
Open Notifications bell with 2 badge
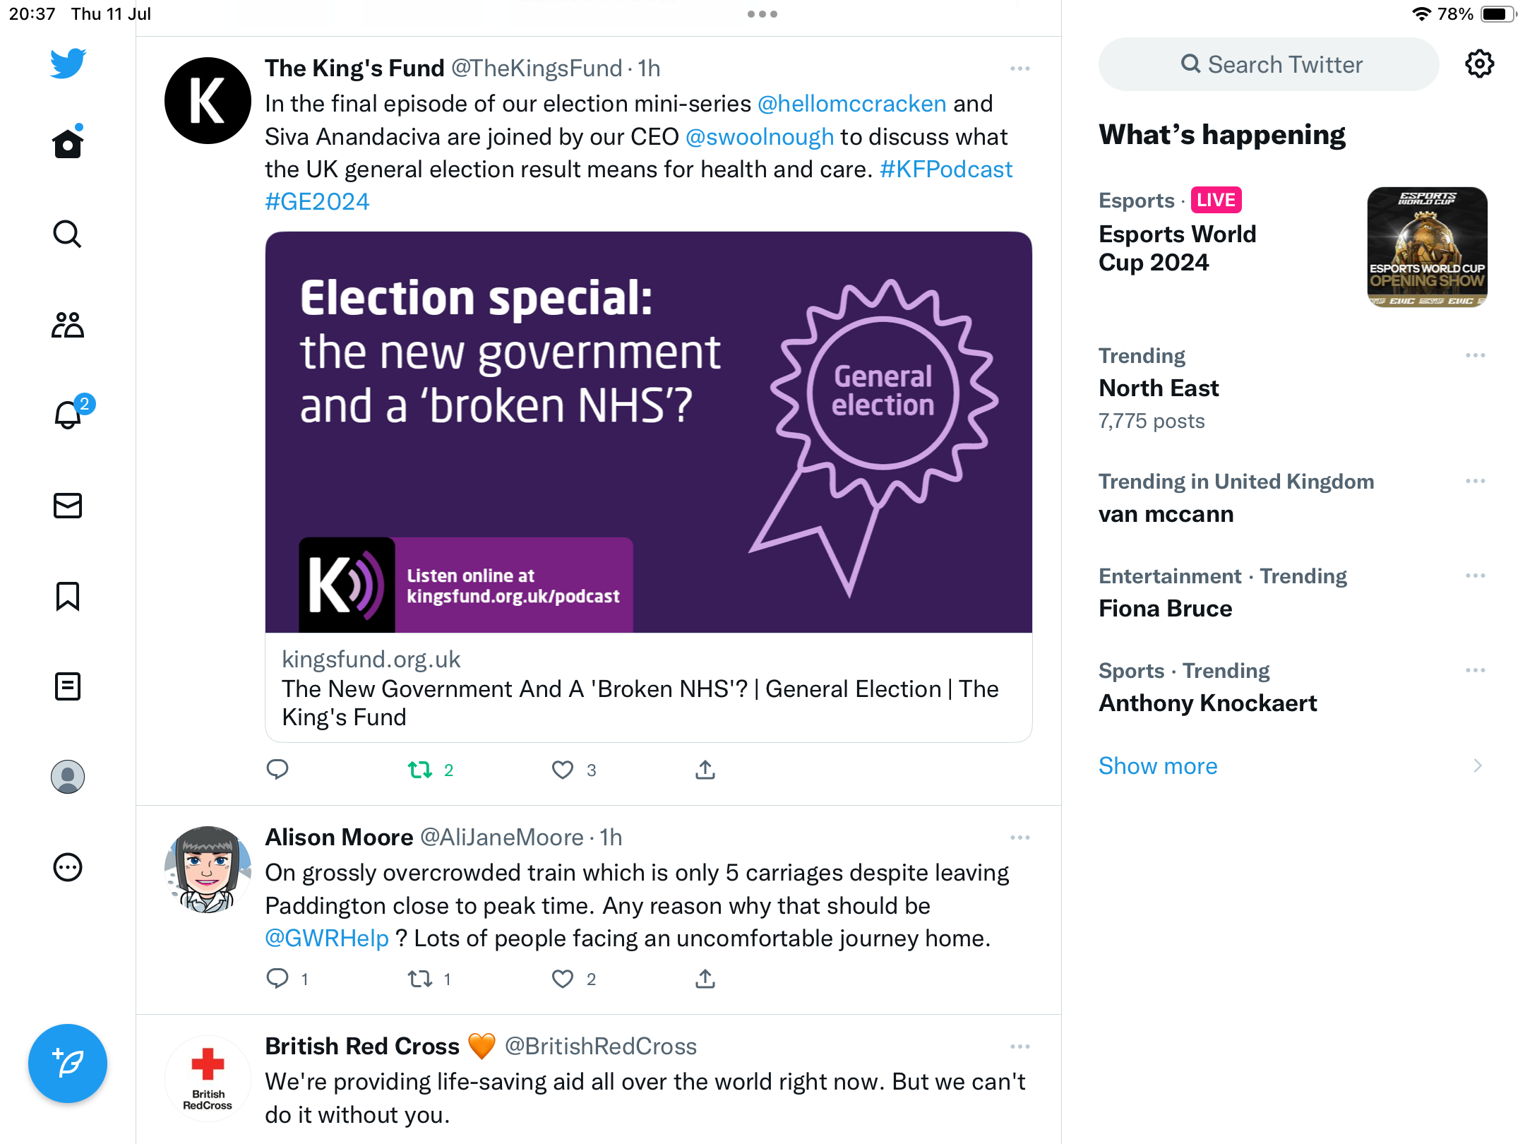tap(68, 415)
